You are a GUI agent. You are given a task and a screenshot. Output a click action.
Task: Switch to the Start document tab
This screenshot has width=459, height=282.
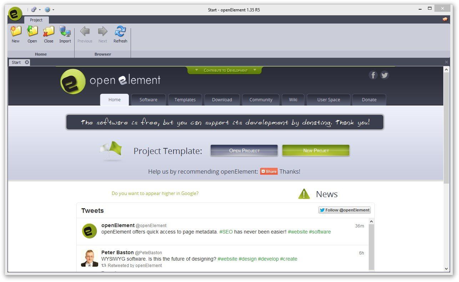(x=16, y=62)
